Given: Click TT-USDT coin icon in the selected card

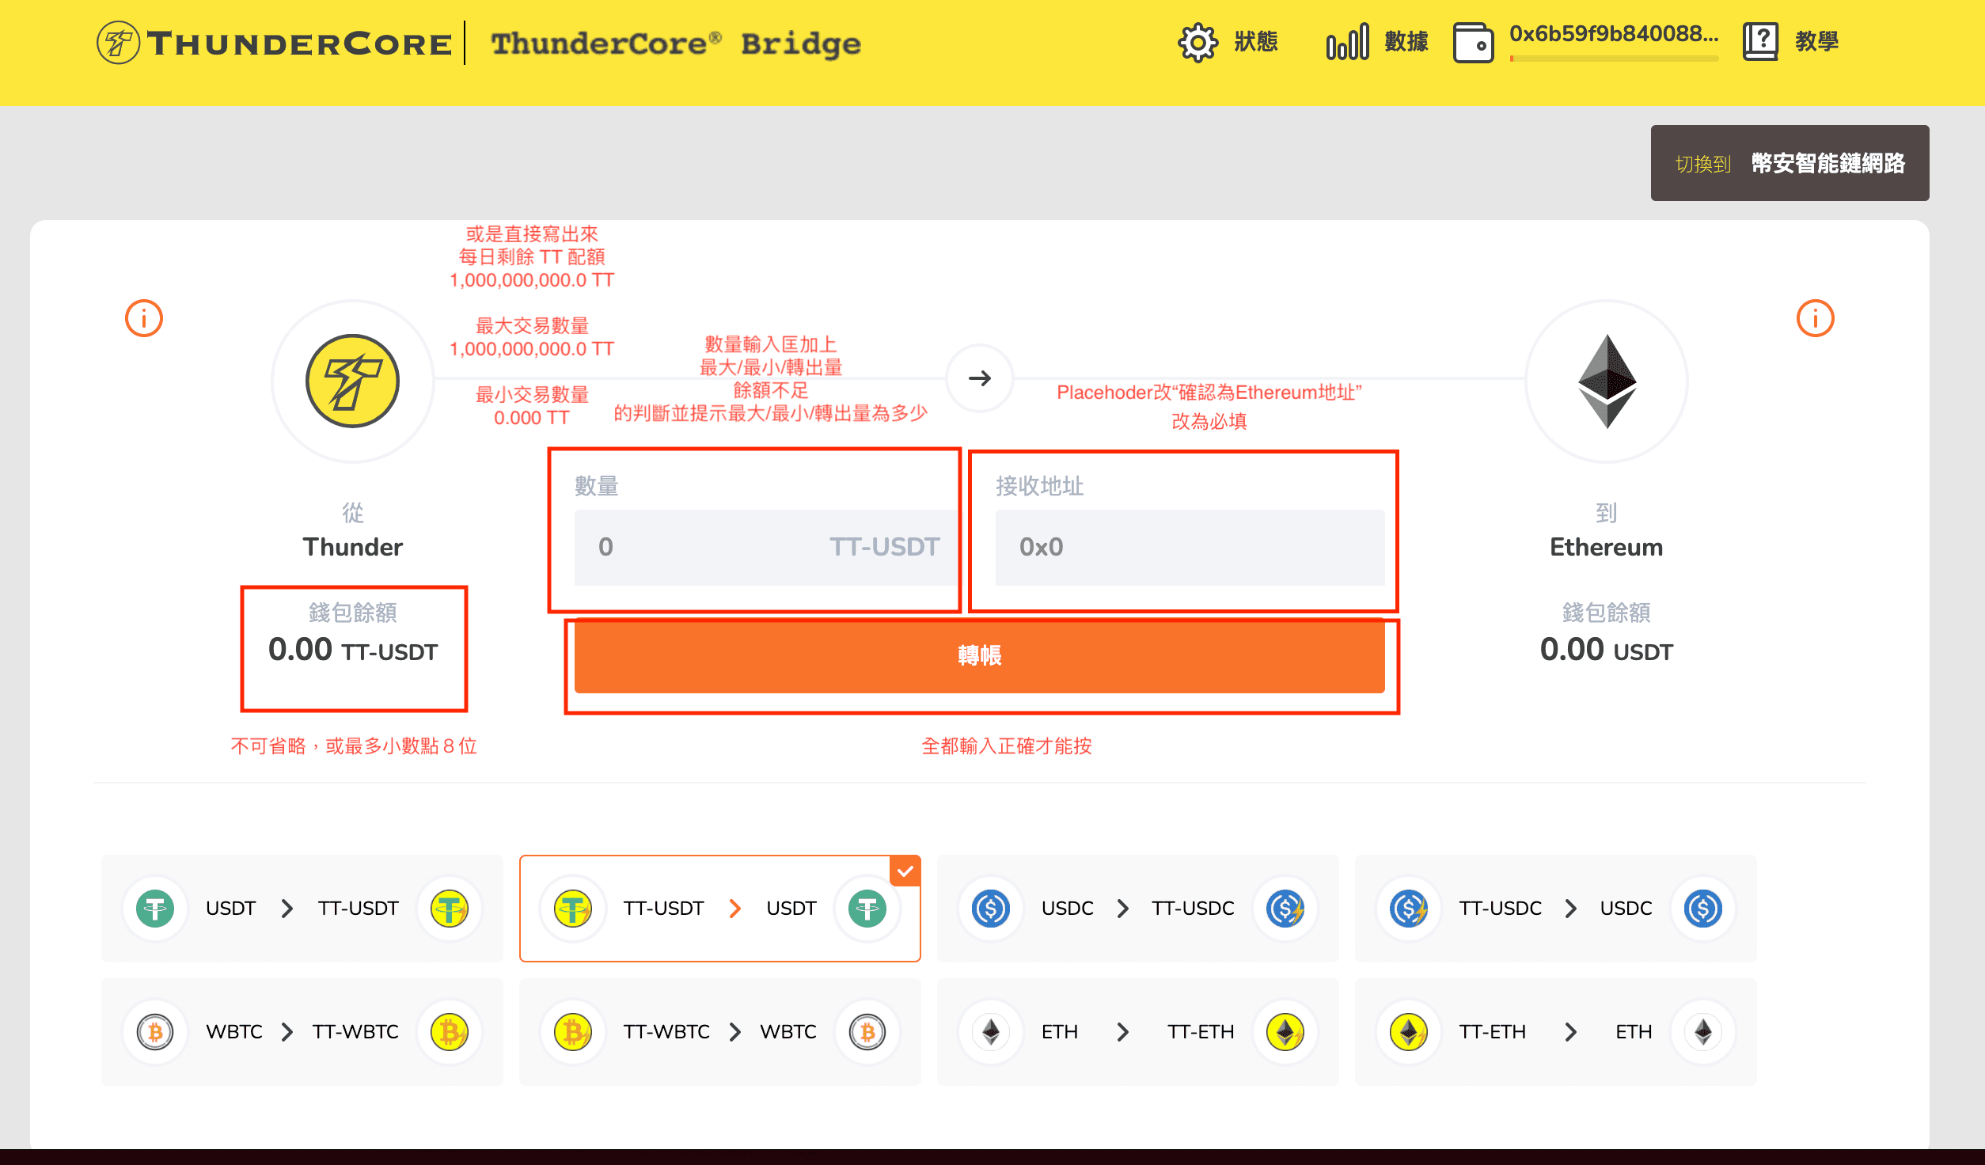Looking at the screenshot, I should (x=573, y=908).
